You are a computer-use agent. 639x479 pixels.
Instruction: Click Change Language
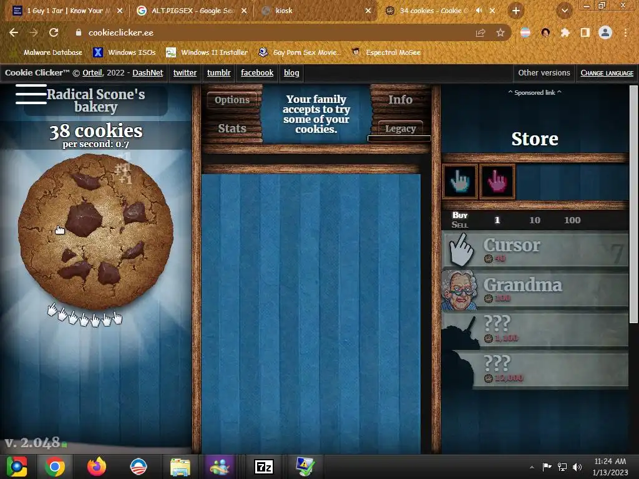click(607, 73)
